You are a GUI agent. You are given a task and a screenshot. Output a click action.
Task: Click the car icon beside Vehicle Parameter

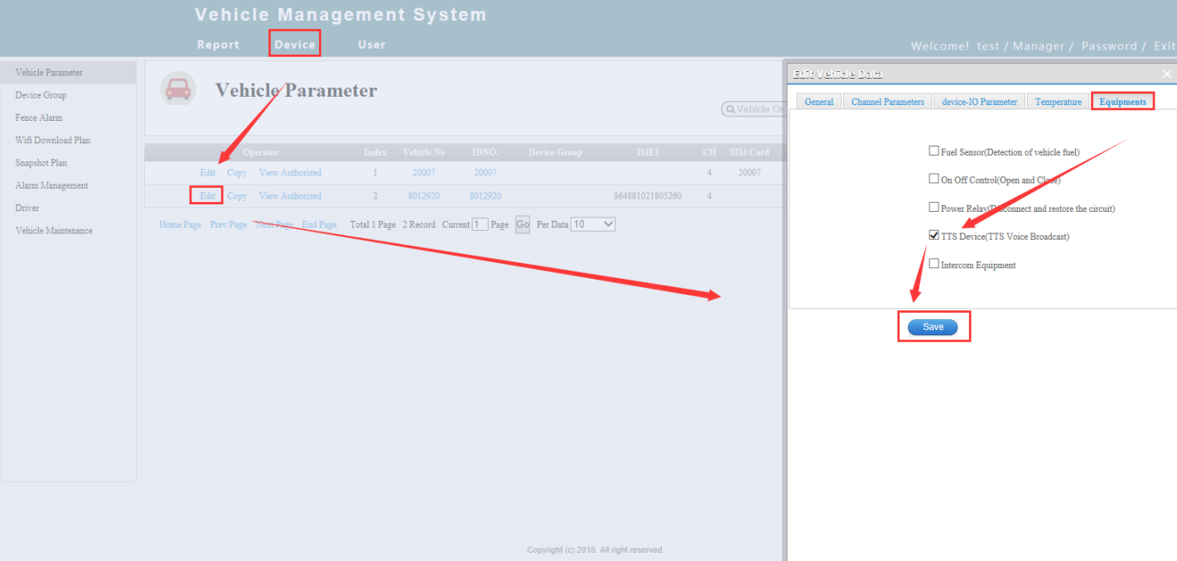pos(178,89)
